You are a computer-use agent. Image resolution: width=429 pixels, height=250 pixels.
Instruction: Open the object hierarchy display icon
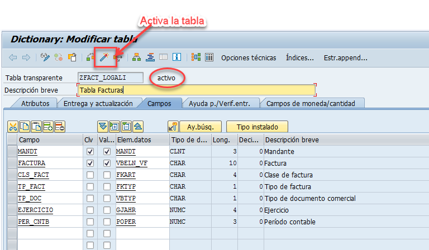pos(136,57)
